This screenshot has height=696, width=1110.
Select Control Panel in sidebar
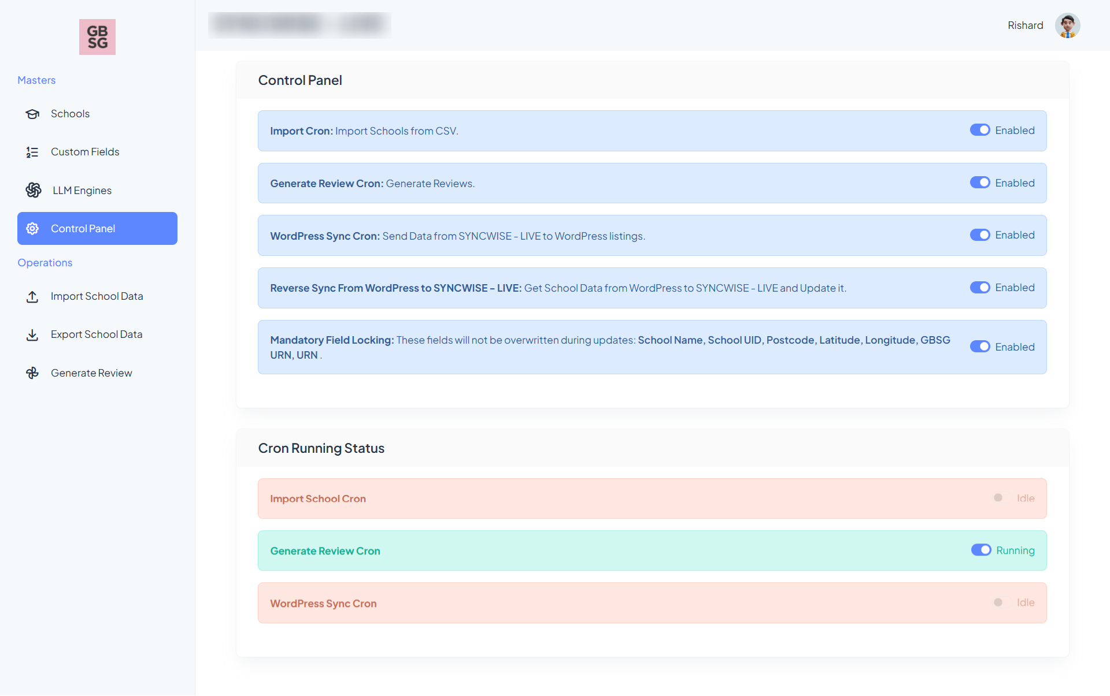tap(97, 228)
